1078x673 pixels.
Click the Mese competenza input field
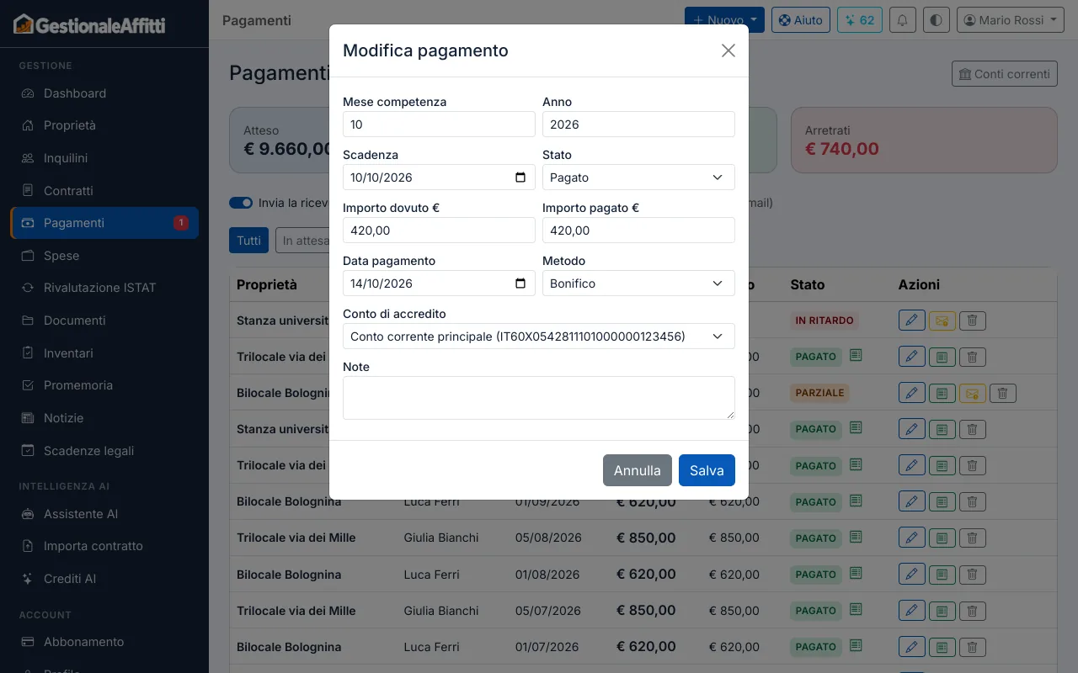coord(439,125)
